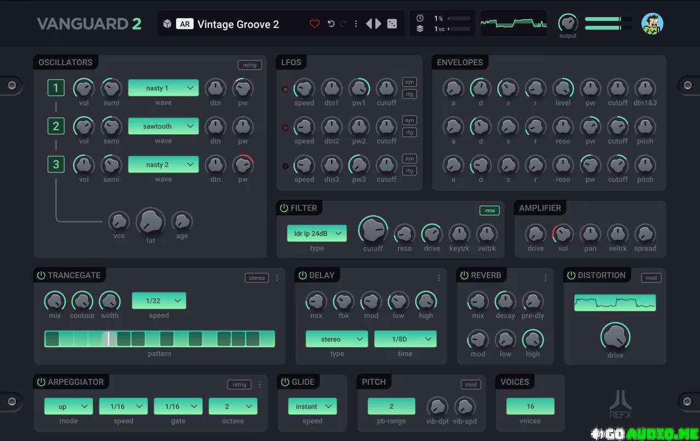Toggle the Arpeggiator power button

(41, 382)
